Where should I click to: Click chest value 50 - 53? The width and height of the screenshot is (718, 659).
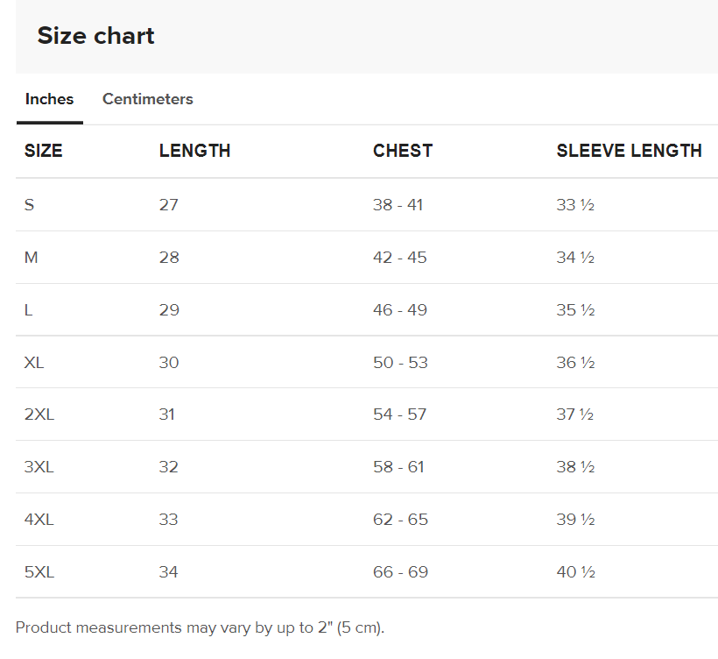[x=400, y=363]
